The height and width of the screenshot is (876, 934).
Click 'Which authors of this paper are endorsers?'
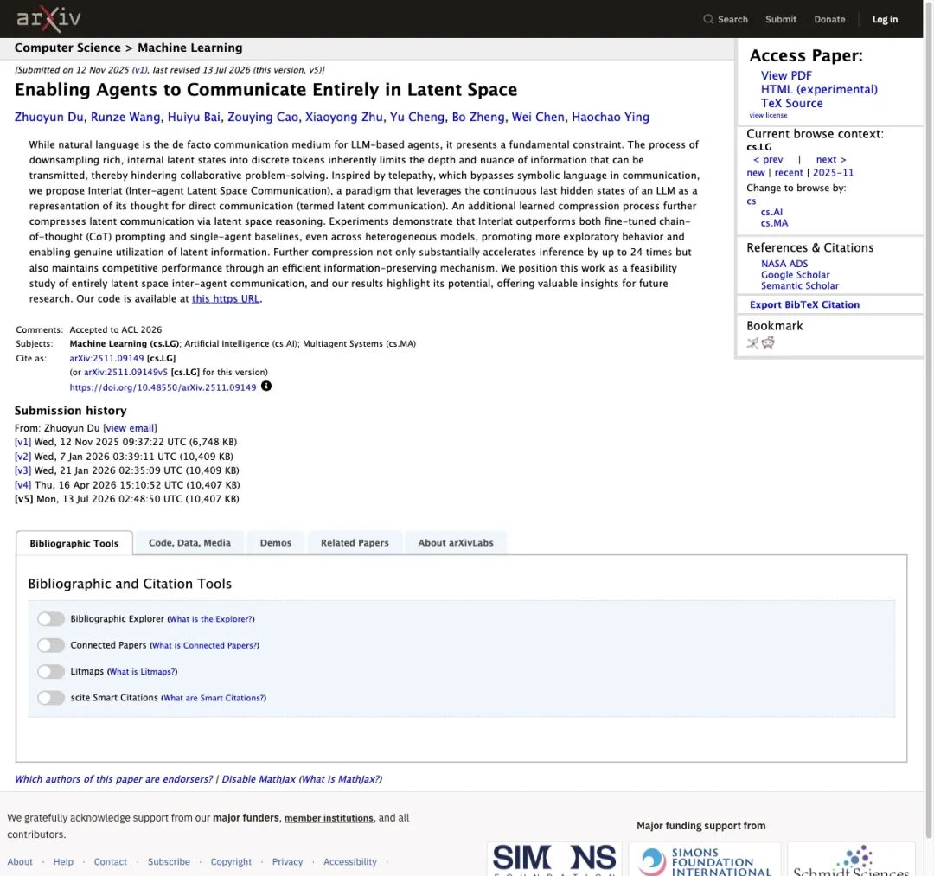click(x=114, y=779)
